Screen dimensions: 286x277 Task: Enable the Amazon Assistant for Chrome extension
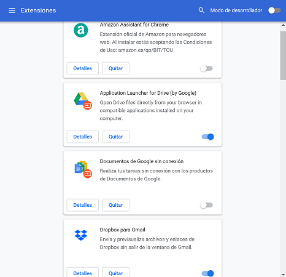pyautogui.click(x=206, y=68)
